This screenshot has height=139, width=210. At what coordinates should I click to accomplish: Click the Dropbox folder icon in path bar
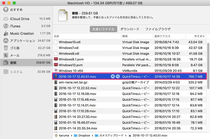76,136
